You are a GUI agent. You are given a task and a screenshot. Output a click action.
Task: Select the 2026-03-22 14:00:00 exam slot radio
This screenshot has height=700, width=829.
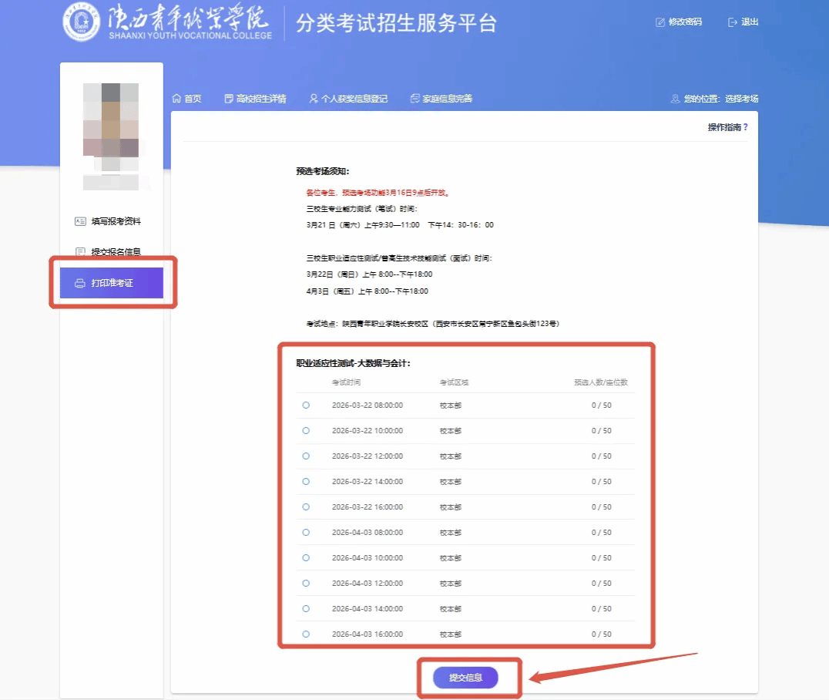(306, 481)
